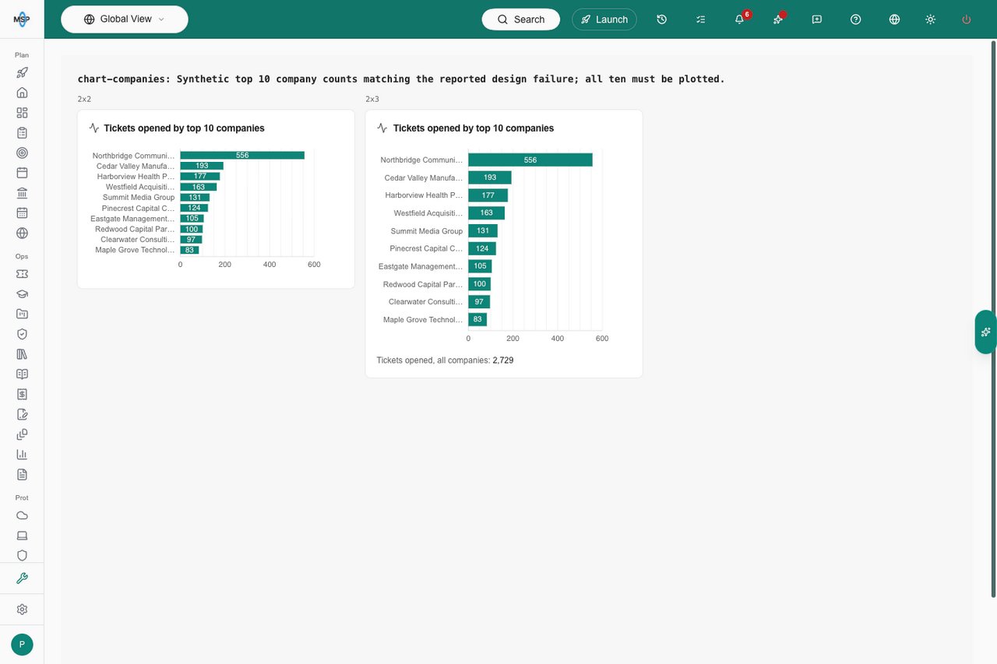The width and height of the screenshot is (997, 664).
Task: Click the 2x2 card title 'Tickets opened by top 10 companies'
Action: click(184, 128)
